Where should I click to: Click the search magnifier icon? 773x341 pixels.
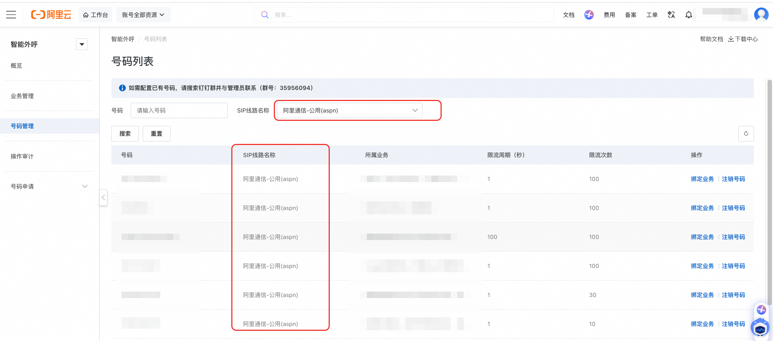pos(265,15)
